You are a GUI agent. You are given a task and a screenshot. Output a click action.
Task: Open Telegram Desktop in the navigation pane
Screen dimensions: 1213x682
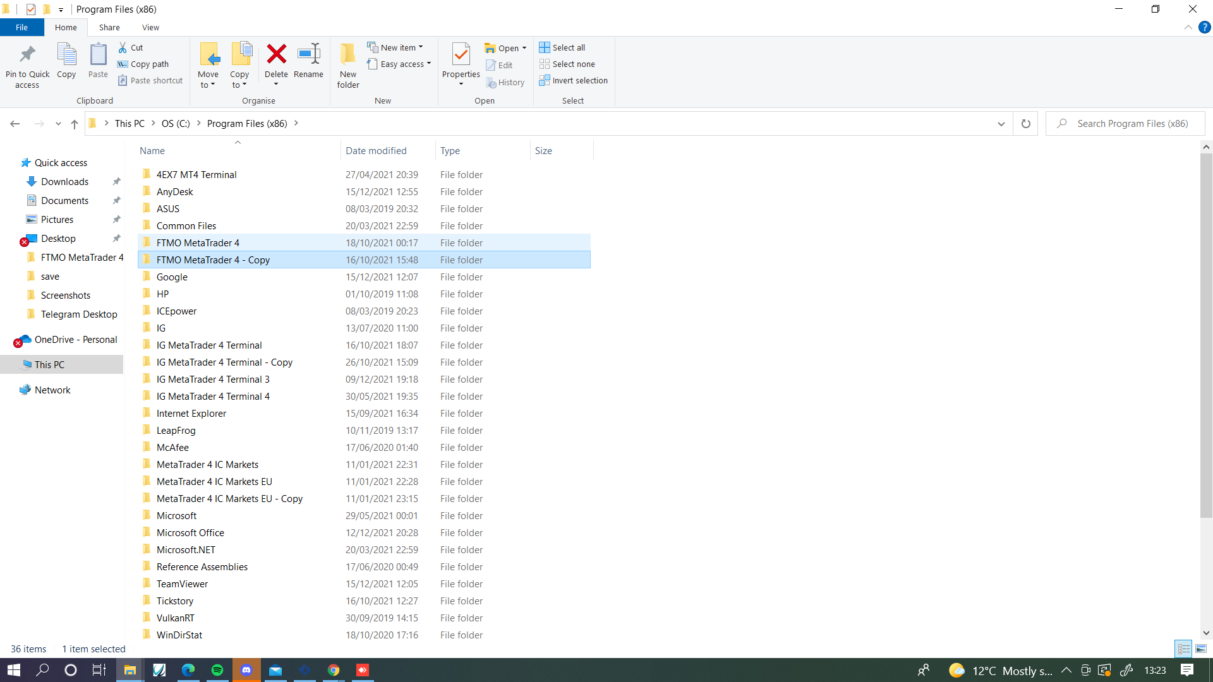[x=79, y=314]
